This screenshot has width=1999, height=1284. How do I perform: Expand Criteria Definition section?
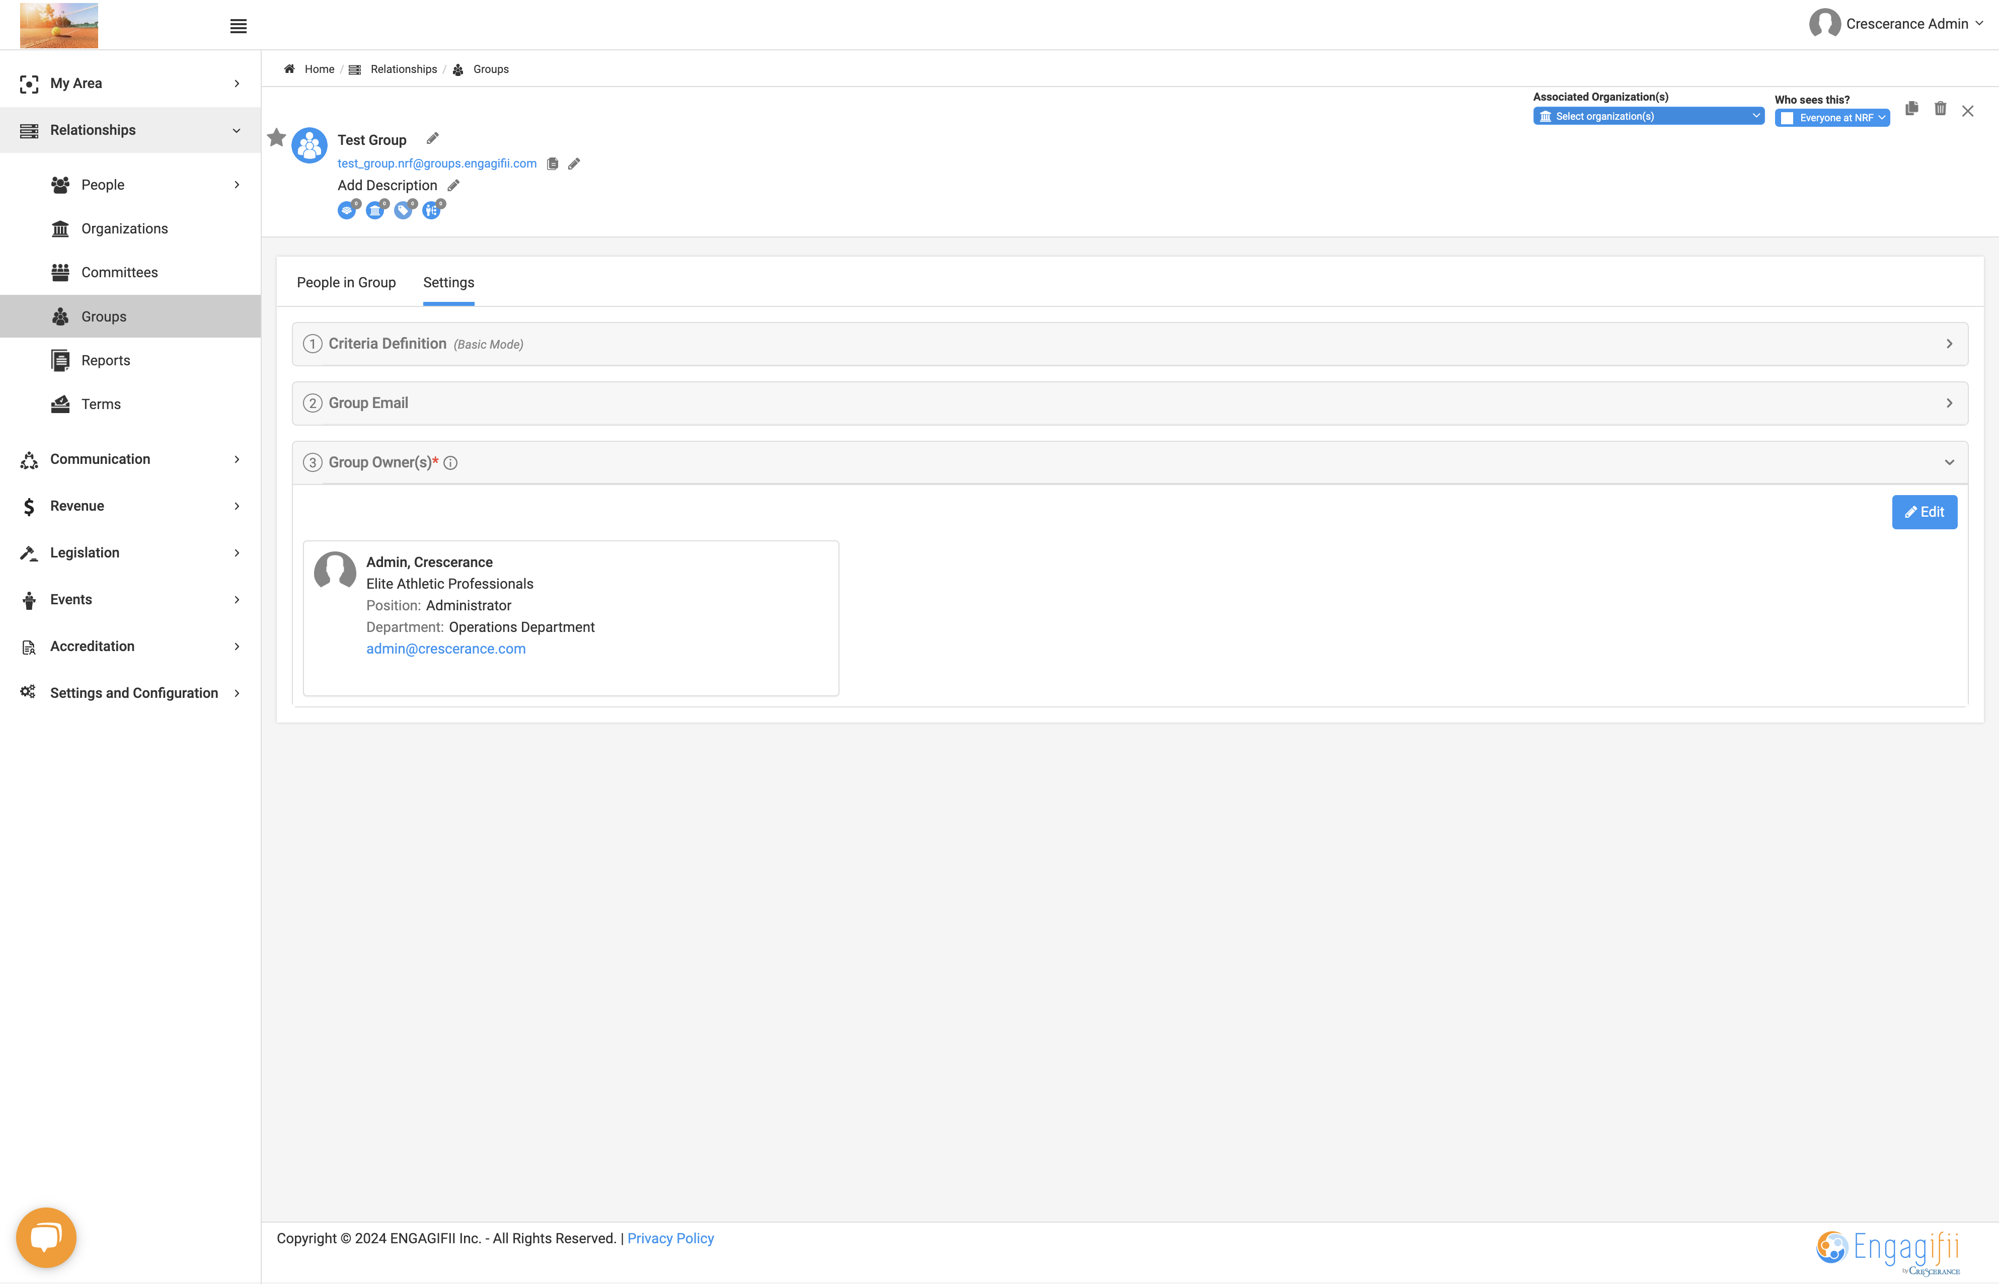point(1129,344)
